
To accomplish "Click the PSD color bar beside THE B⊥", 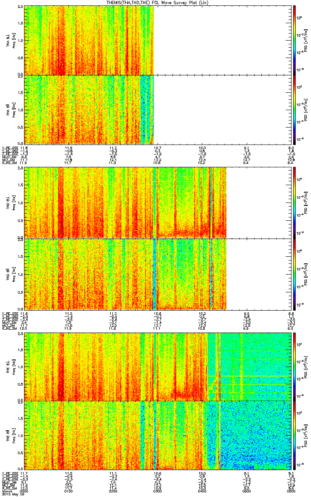I will pyautogui.click(x=294, y=367).
